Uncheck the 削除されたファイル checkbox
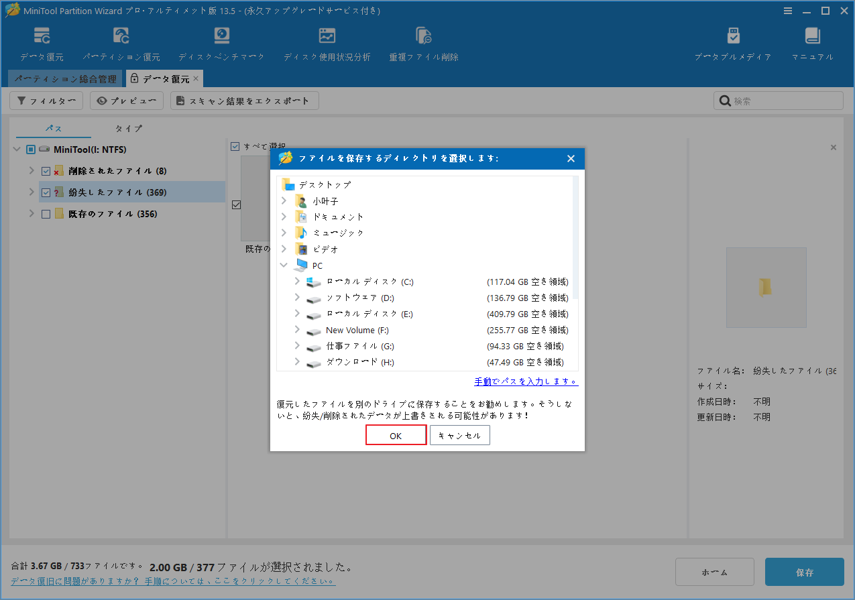The width and height of the screenshot is (855, 600). (x=46, y=170)
